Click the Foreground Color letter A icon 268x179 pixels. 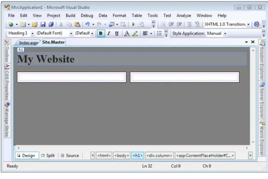click(127, 34)
